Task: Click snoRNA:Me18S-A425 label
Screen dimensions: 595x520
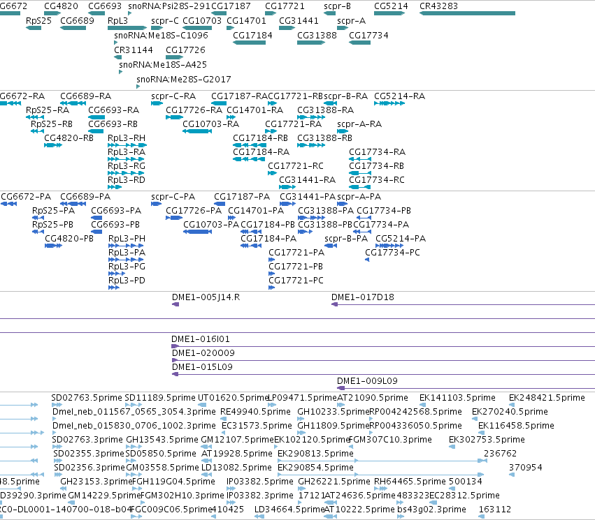Action: (x=163, y=65)
